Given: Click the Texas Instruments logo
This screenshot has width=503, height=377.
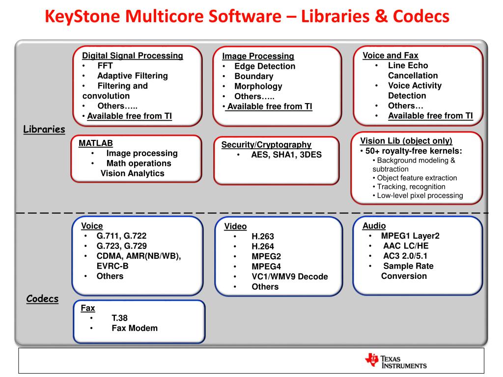Looking at the screenshot, I should pyautogui.click(x=396, y=361).
